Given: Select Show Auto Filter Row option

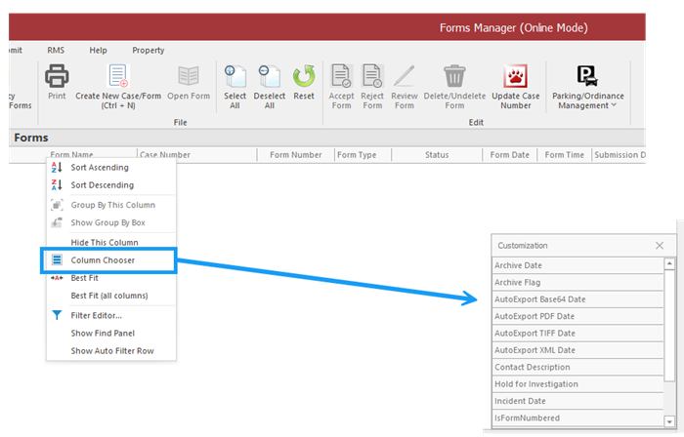Looking at the screenshot, I should [x=112, y=351].
